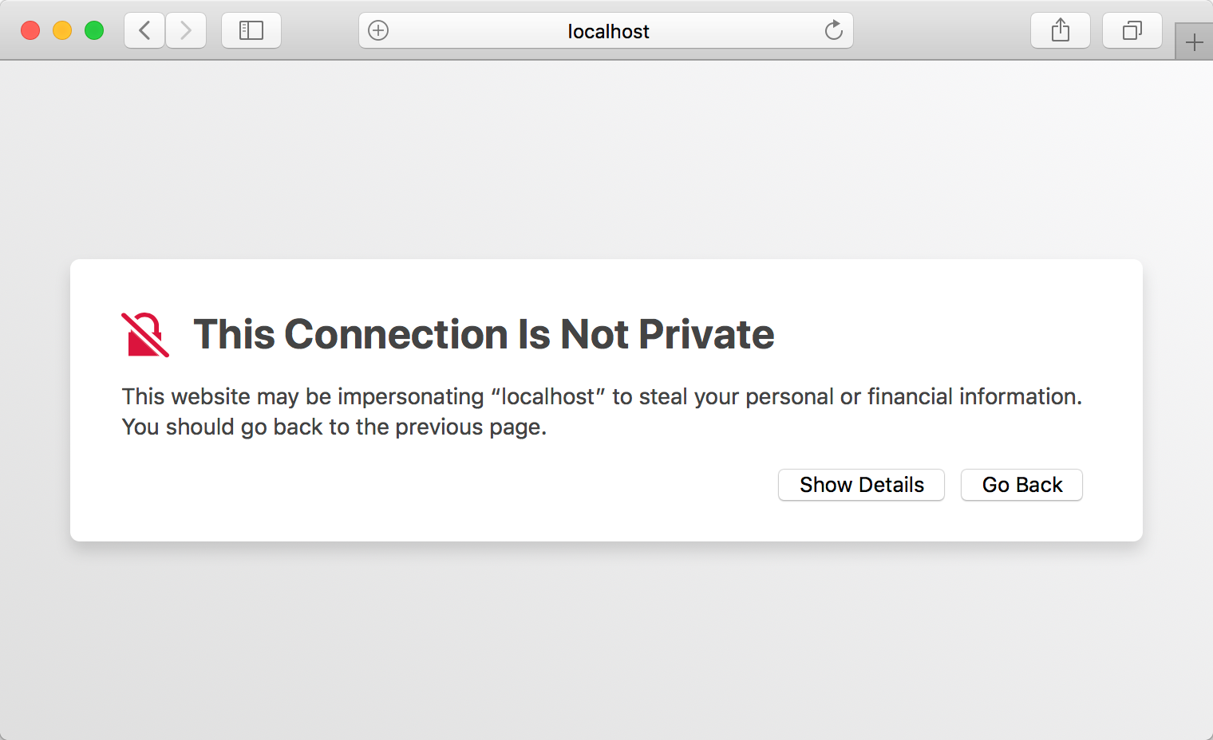Minimize the window with yellow button
The height and width of the screenshot is (740, 1213).
(62, 31)
